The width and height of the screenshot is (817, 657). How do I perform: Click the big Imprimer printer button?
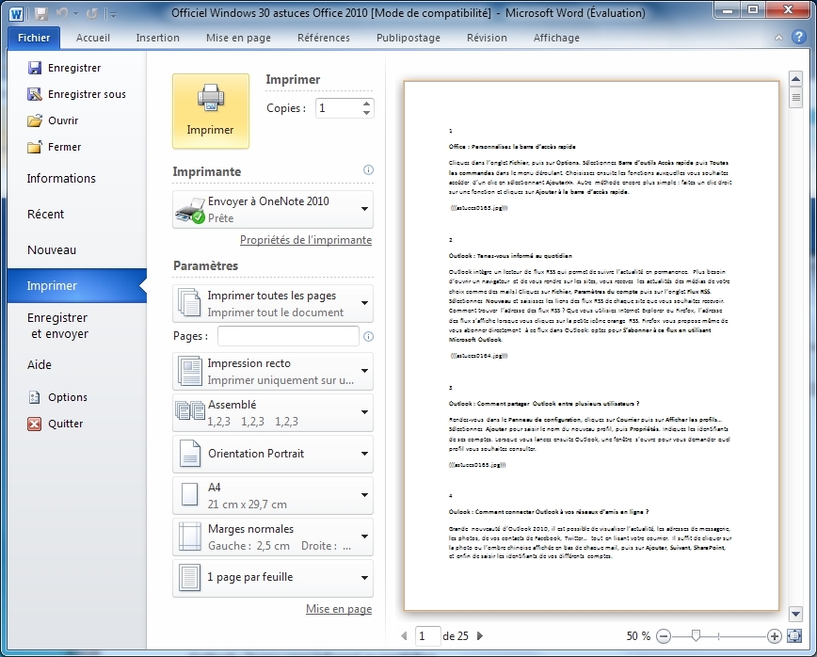pos(211,111)
